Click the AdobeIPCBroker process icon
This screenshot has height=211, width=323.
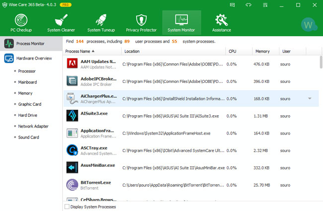72,80
